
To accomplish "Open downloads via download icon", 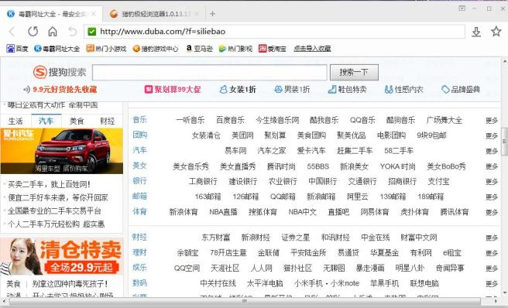I will click(x=476, y=32).
